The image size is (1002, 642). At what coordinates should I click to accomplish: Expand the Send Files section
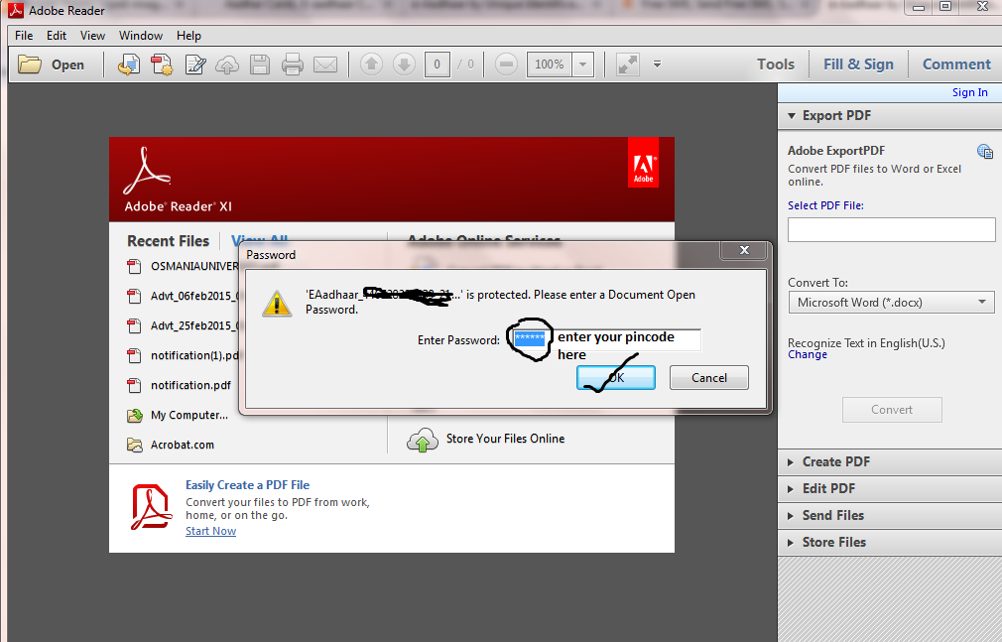pos(890,515)
